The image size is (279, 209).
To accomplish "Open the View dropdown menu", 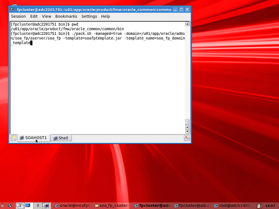I will (46, 16).
